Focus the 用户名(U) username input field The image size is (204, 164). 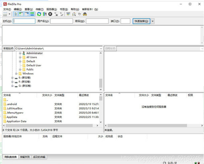click(x=61, y=21)
